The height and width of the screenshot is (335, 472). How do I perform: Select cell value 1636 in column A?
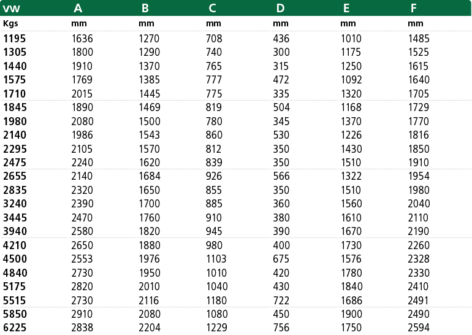click(x=82, y=39)
